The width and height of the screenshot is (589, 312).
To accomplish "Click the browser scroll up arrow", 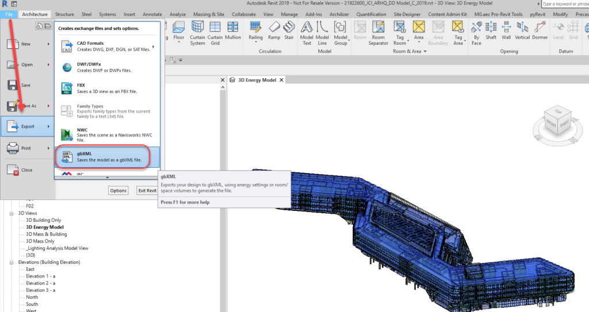I will coord(223,87).
